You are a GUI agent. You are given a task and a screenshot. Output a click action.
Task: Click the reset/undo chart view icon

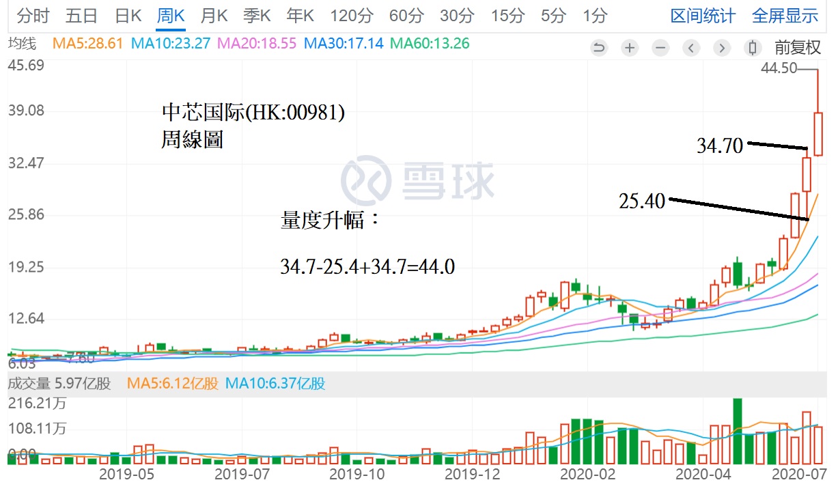599,48
